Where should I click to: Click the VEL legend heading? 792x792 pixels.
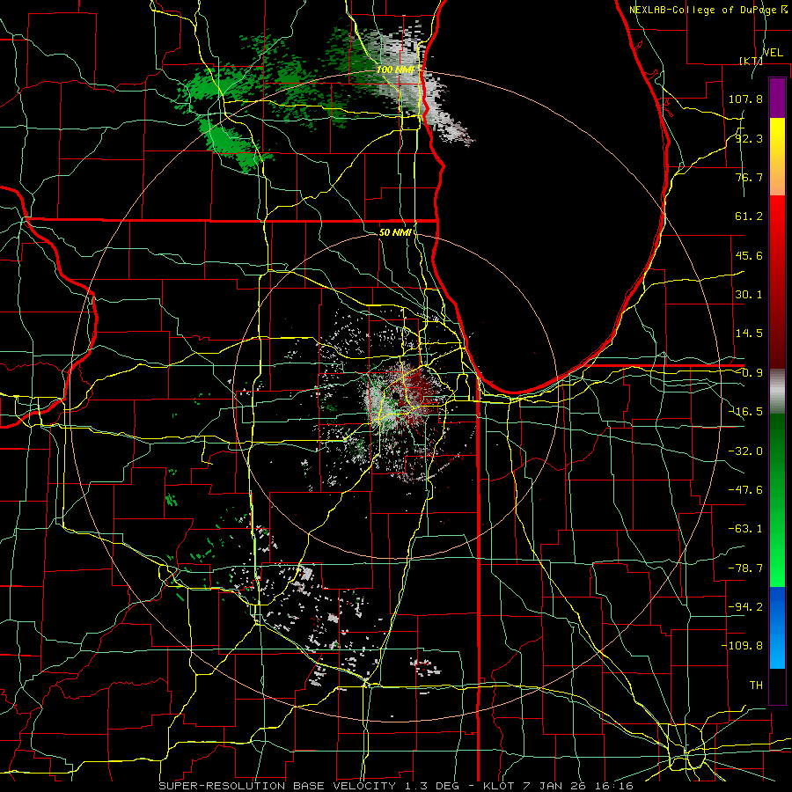(773, 53)
